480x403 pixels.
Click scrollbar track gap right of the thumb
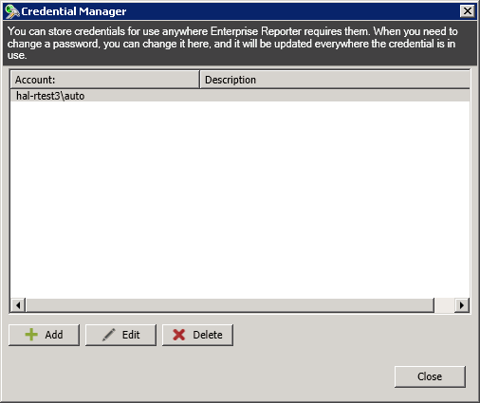click(445, 305)
